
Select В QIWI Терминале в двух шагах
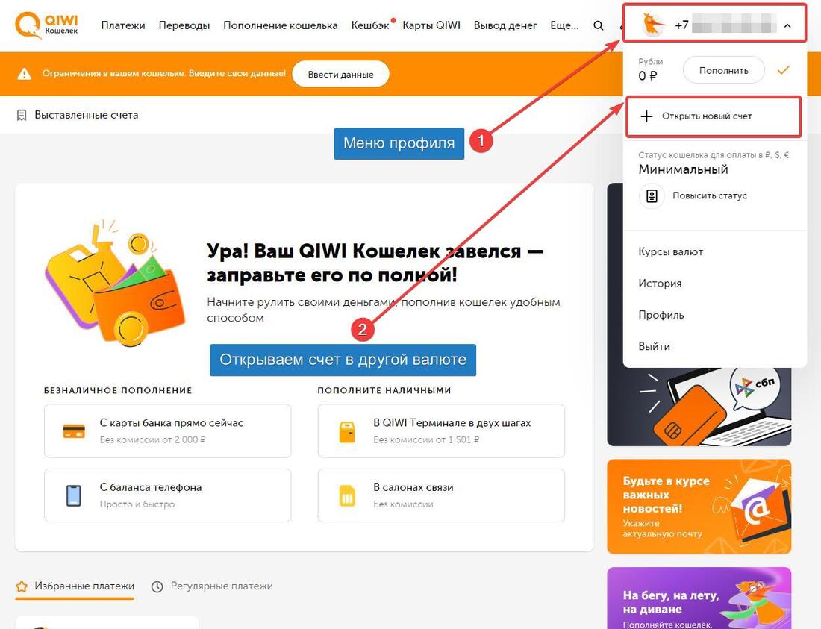(441, 431)
